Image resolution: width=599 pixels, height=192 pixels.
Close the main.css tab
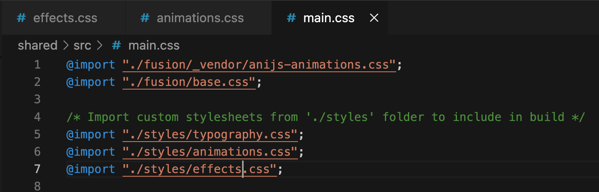tap(374, 18)
